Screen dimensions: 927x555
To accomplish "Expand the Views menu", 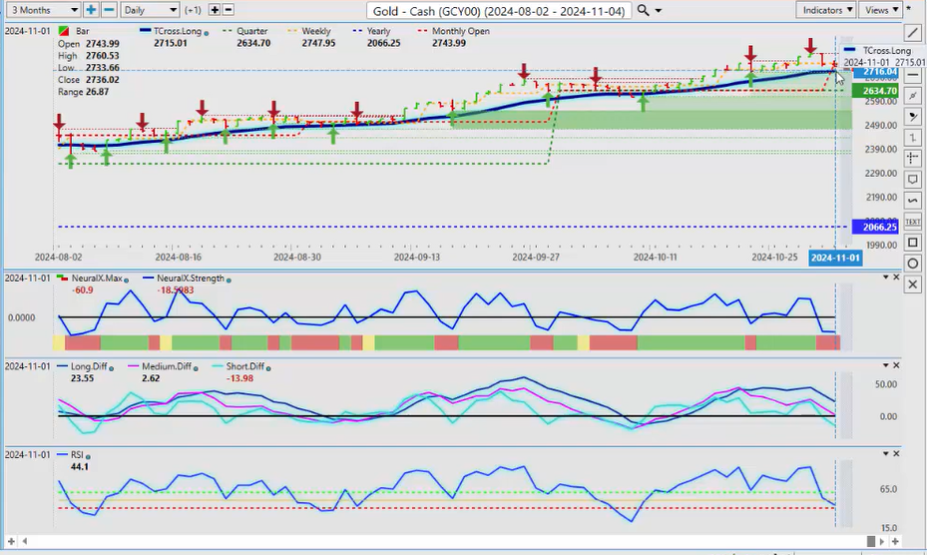I will (881, 10).
